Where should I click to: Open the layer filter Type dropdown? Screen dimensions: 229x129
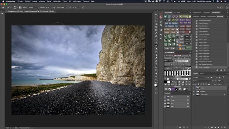199,77
